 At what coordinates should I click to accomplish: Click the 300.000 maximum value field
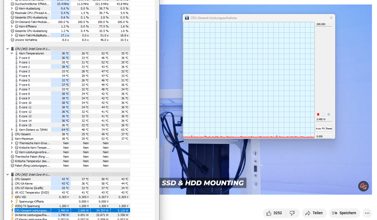point(324,24)
